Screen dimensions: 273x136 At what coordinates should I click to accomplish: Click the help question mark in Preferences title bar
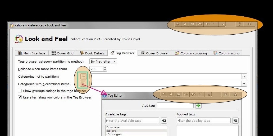coord(240,24)
